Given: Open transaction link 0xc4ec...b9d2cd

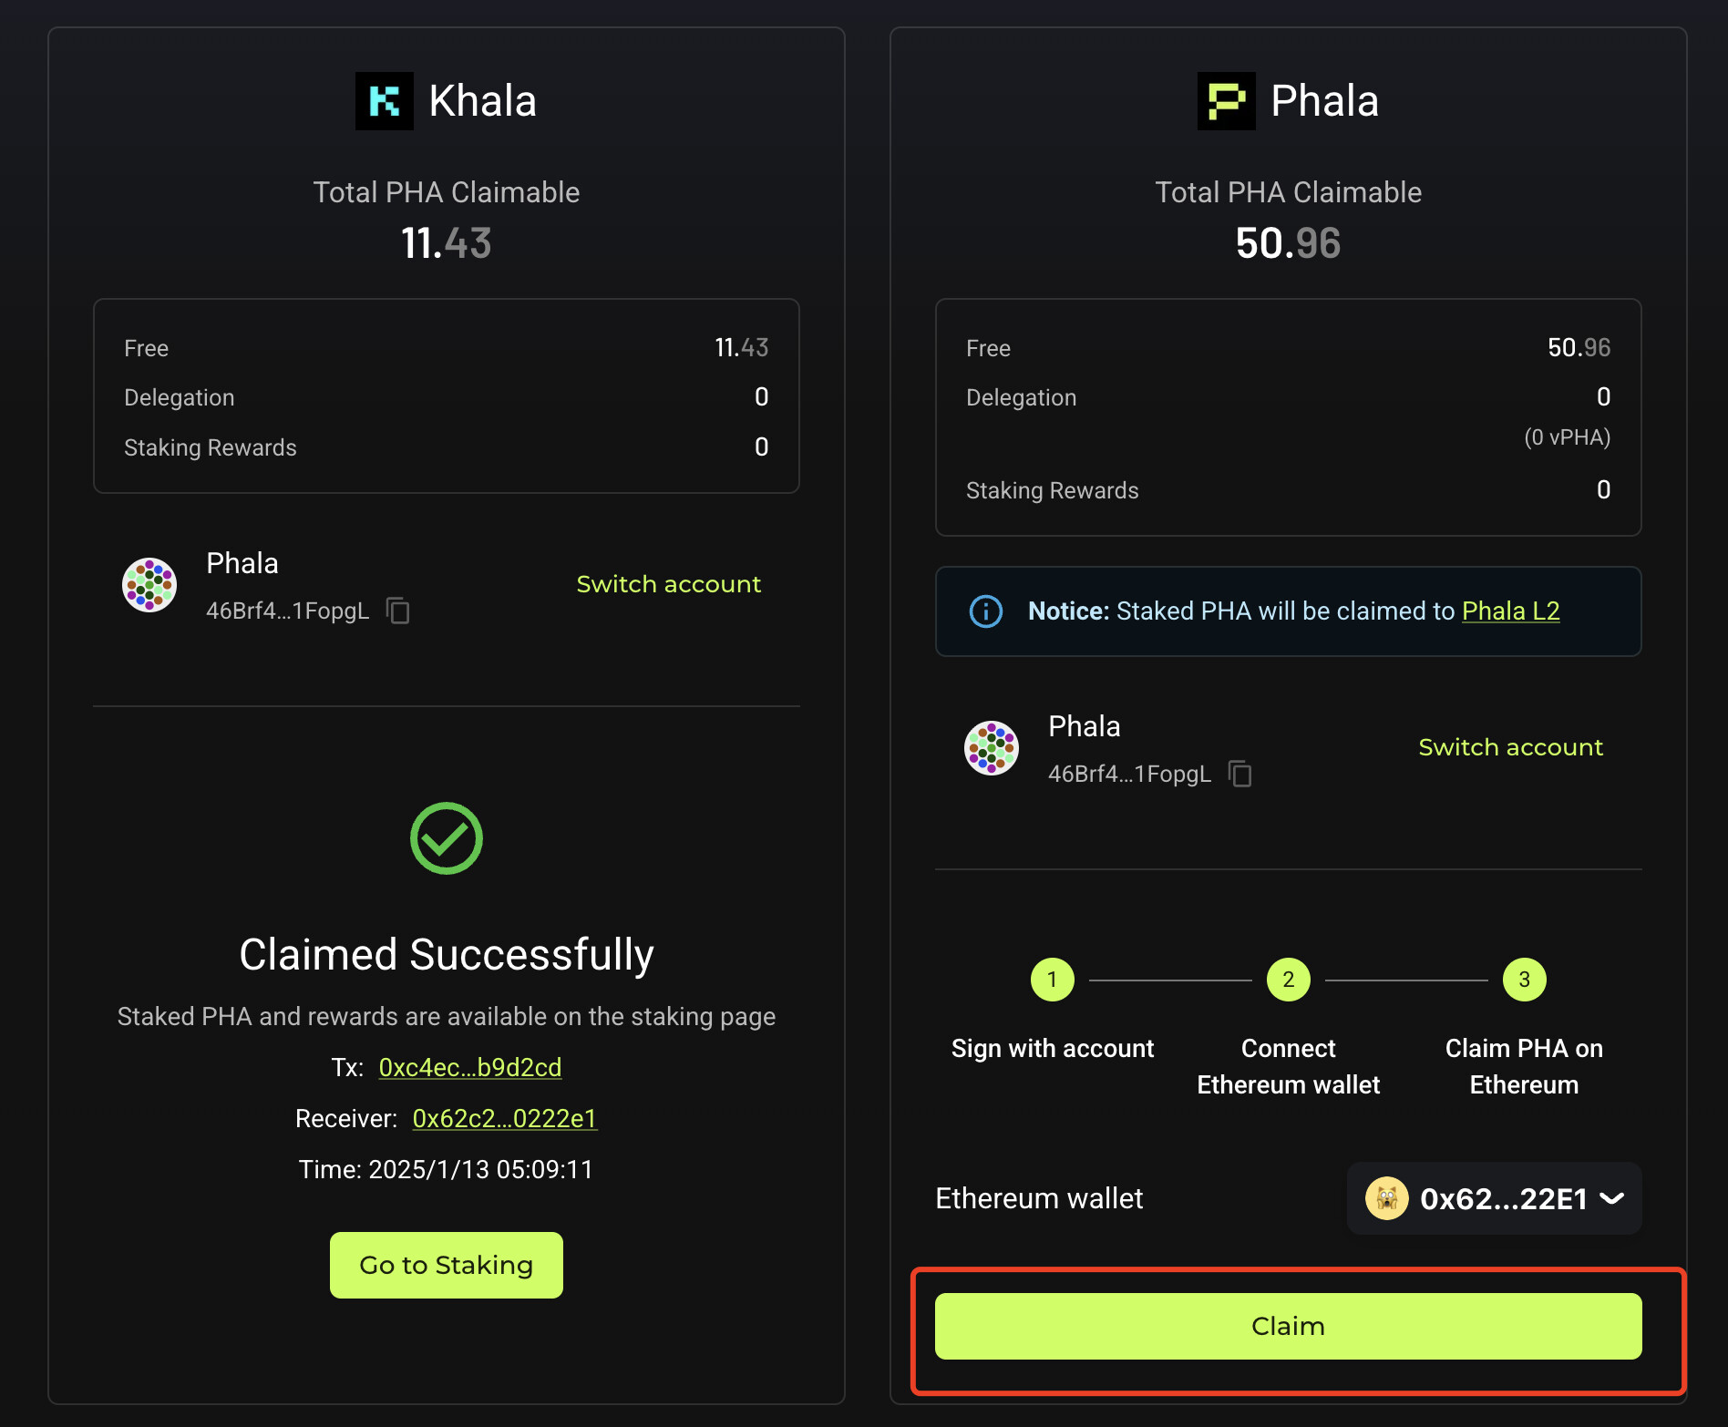Looking at the screenshot, I should click(x=469, y=1067).
